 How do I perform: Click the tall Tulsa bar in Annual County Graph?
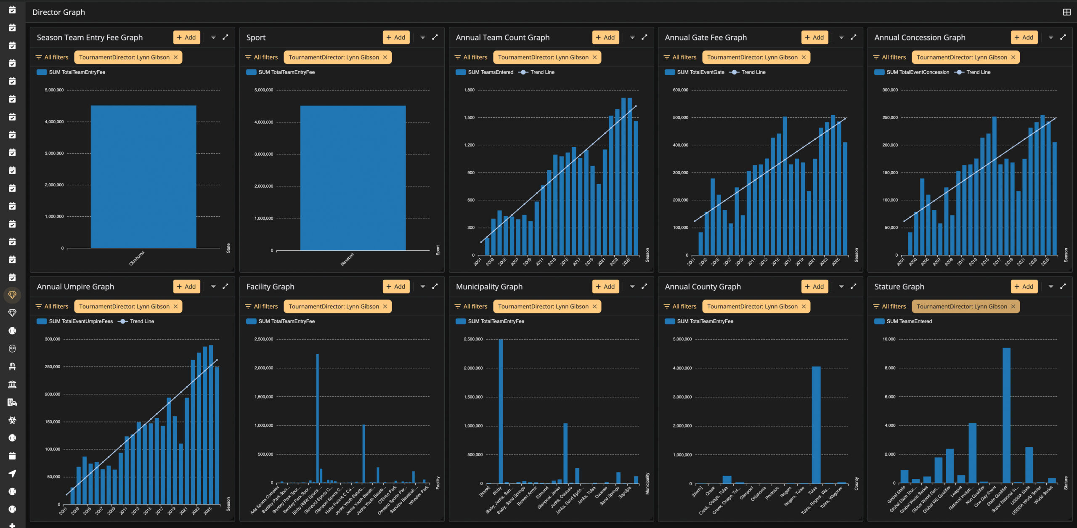816,425
